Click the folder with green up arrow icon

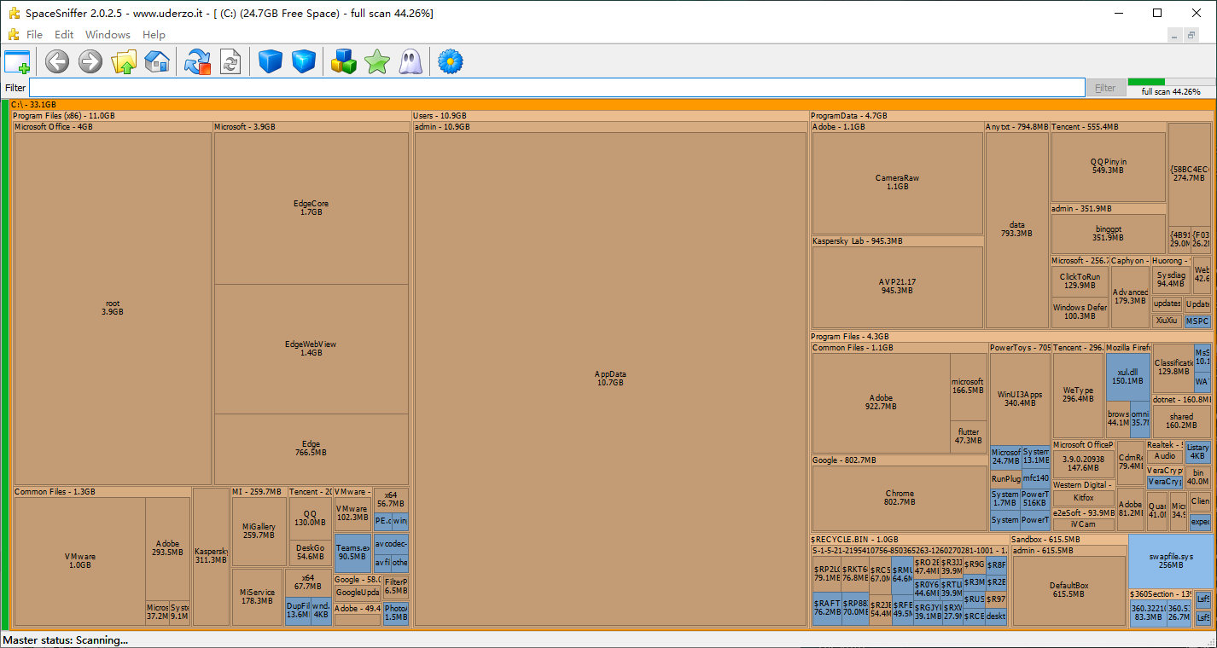[x=124, y=61]
